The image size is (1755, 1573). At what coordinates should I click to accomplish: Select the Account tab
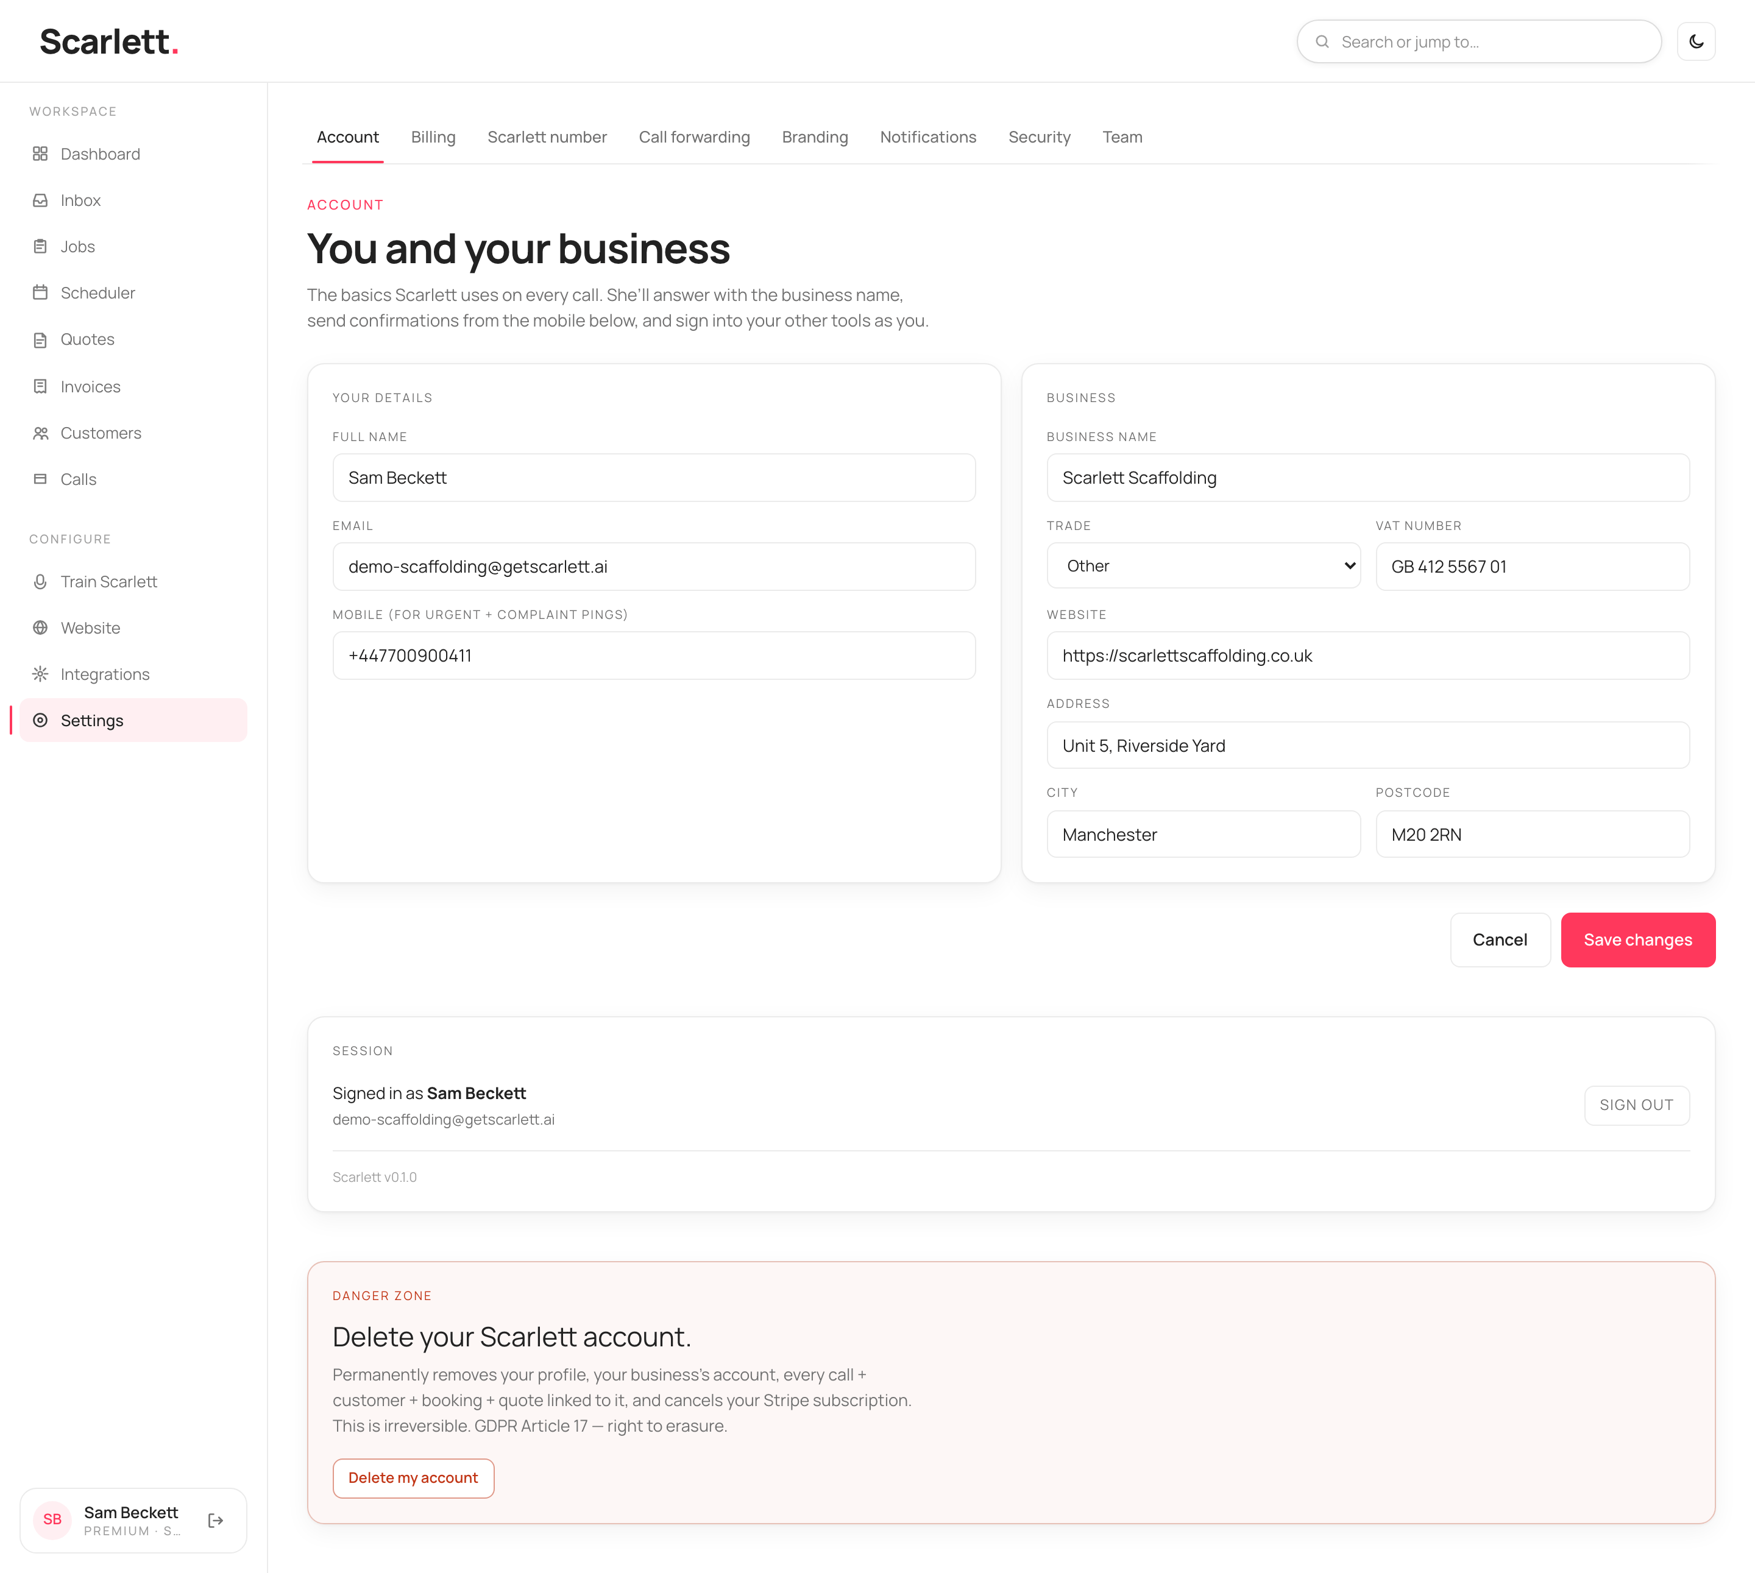pyautogui.click(x=347, y=138)
